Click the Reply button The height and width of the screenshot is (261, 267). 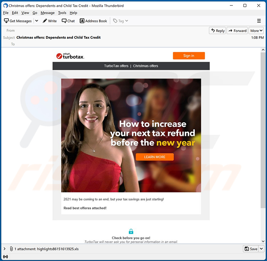(217, 31)
